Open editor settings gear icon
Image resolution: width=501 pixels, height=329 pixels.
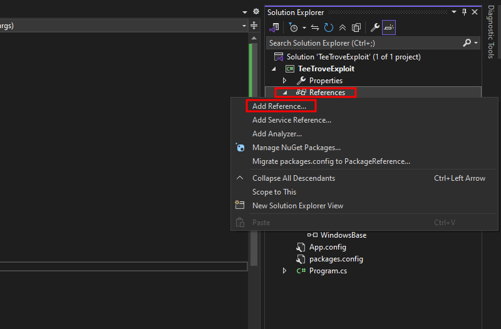tap(256, 12)
